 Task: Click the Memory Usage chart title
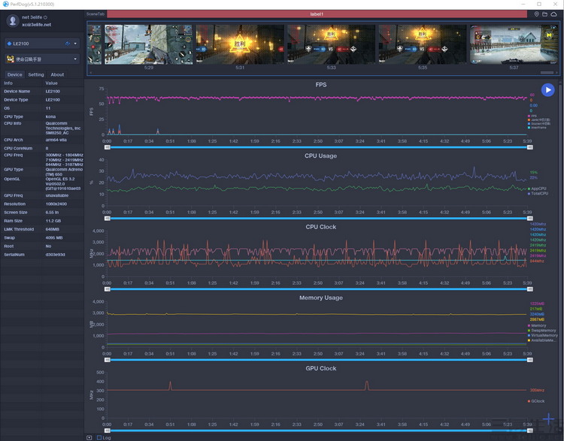click(x=321, y=298)
